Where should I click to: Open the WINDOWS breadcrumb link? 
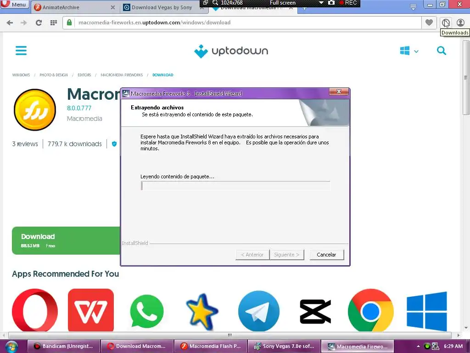(x=21, y=75)
